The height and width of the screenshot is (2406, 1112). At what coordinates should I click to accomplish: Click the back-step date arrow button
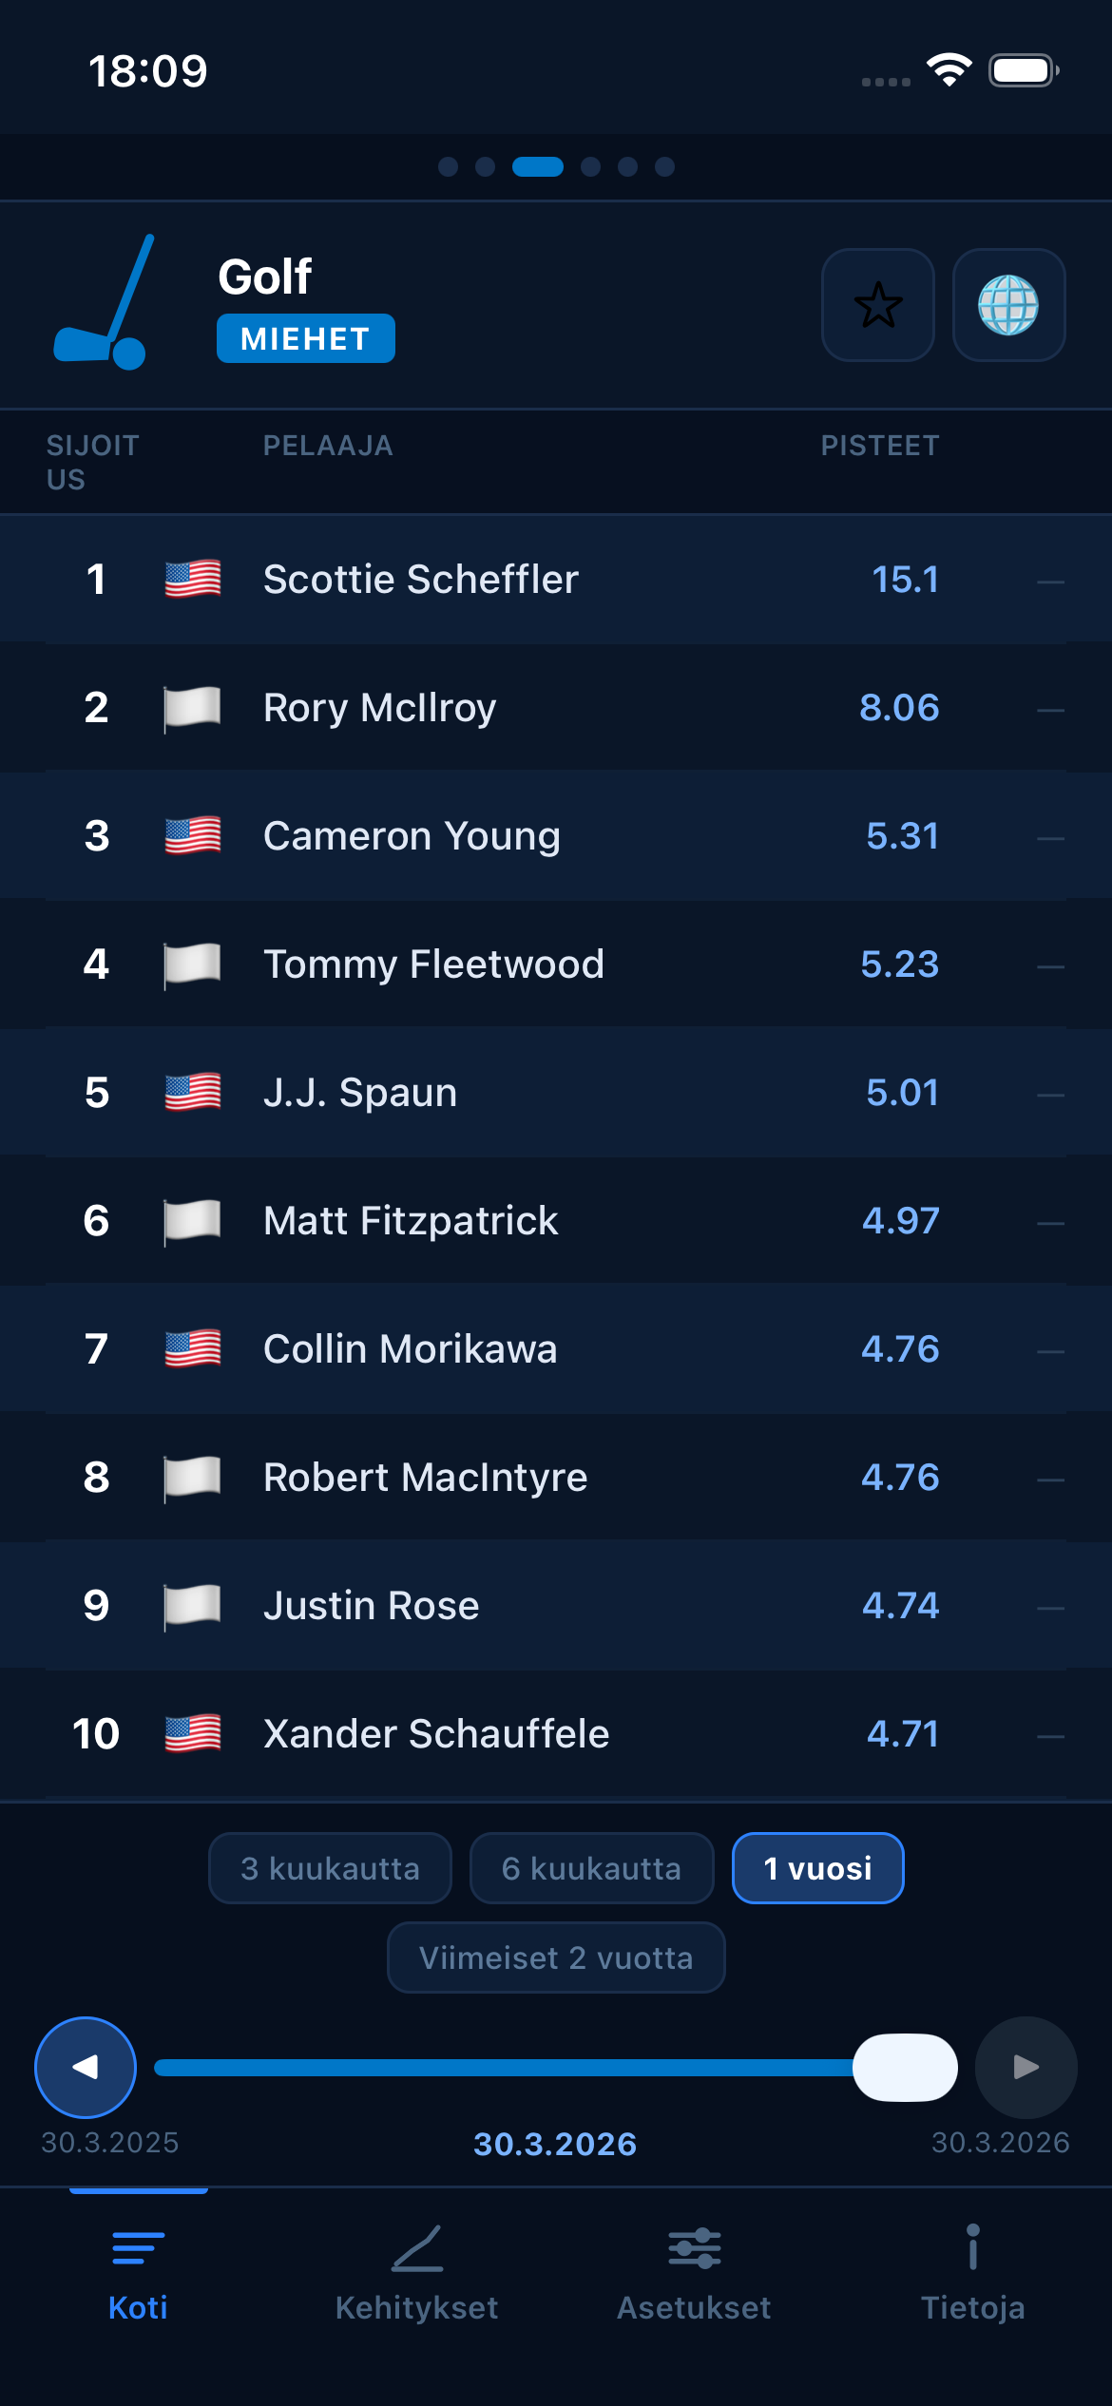point(84,2066)
